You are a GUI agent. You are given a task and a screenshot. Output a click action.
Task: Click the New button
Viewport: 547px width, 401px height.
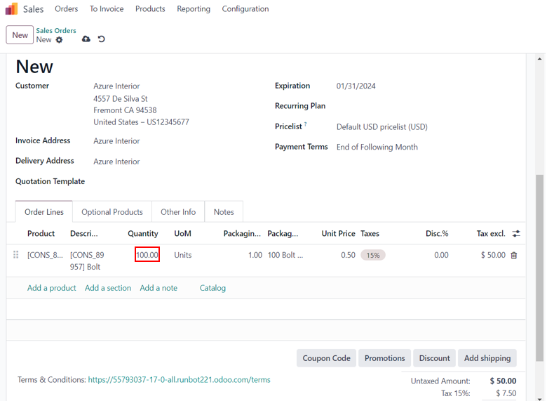click(20, 35)
